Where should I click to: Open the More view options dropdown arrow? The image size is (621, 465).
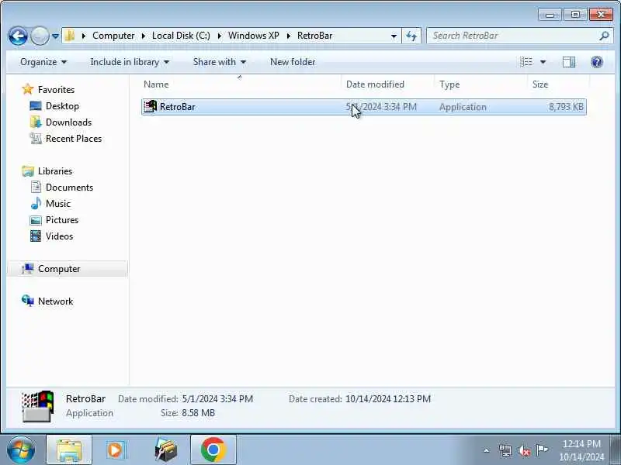[x=543, y=62]
